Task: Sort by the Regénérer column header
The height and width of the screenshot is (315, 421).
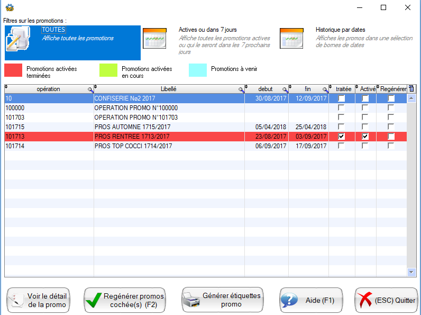Action: [393, 89]
